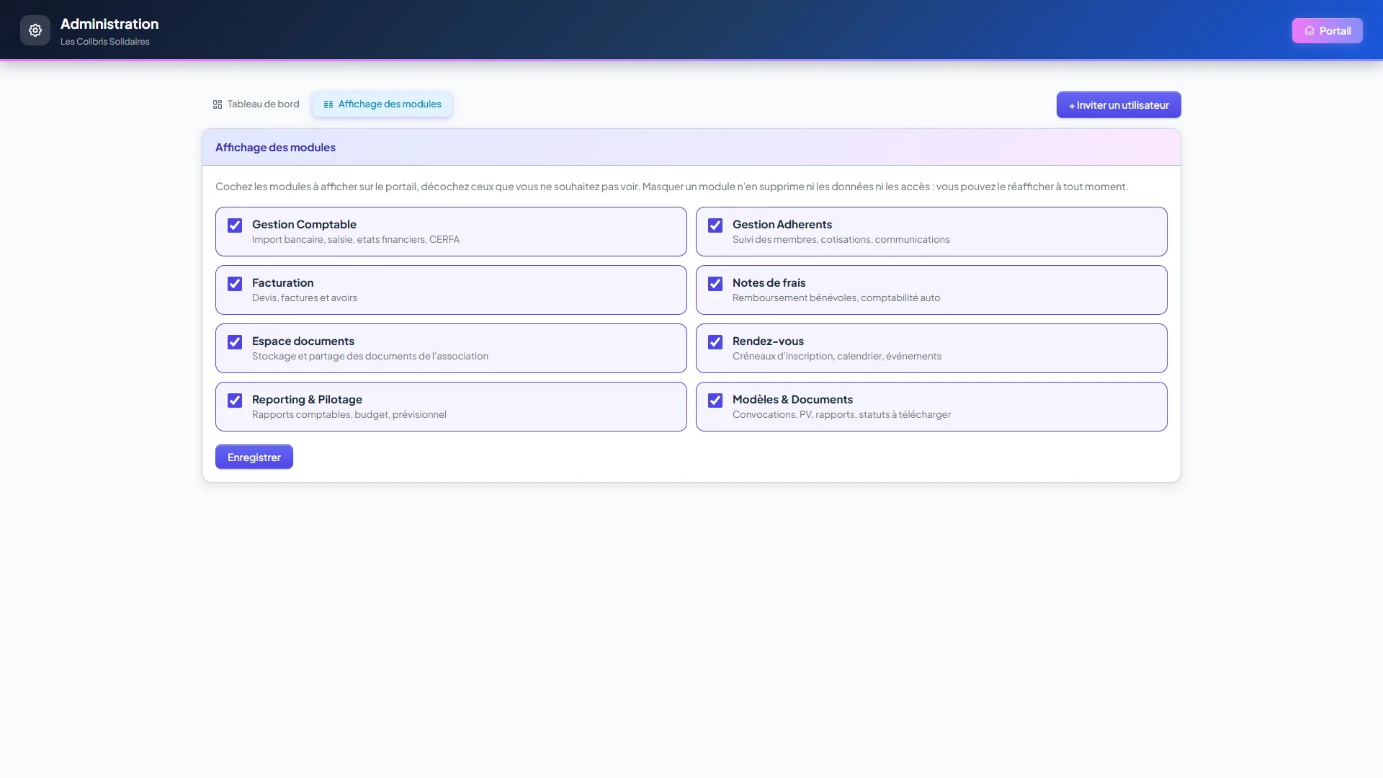This screenshot has width=1383, height=778.
Task: Uncheck the Gestion Adherents checkbox
Action: [715, 225]
